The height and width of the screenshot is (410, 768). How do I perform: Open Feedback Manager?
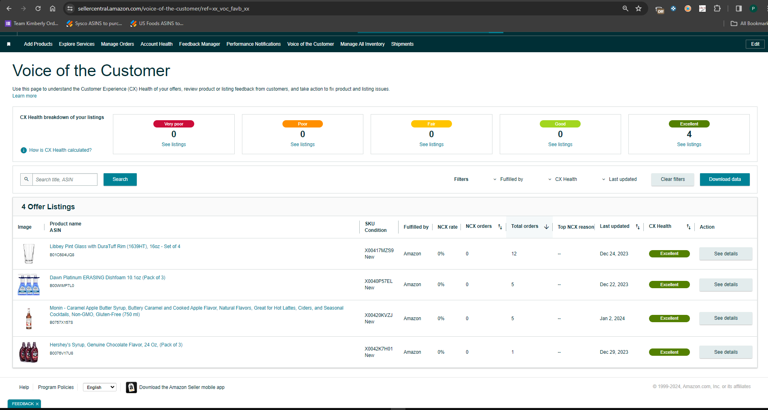199,44
